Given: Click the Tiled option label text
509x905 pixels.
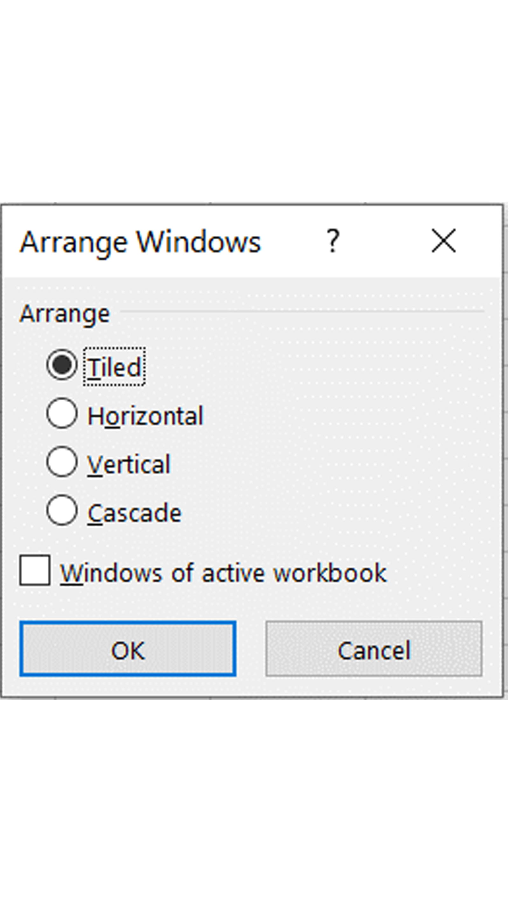Looking at the screenshot, I should coord(115,368).
